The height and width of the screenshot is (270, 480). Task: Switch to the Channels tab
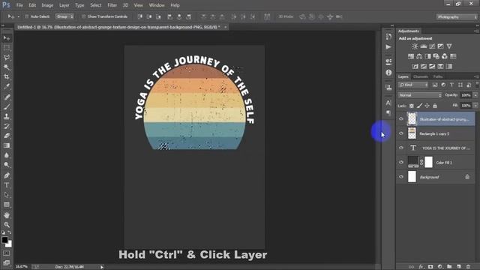420,76
